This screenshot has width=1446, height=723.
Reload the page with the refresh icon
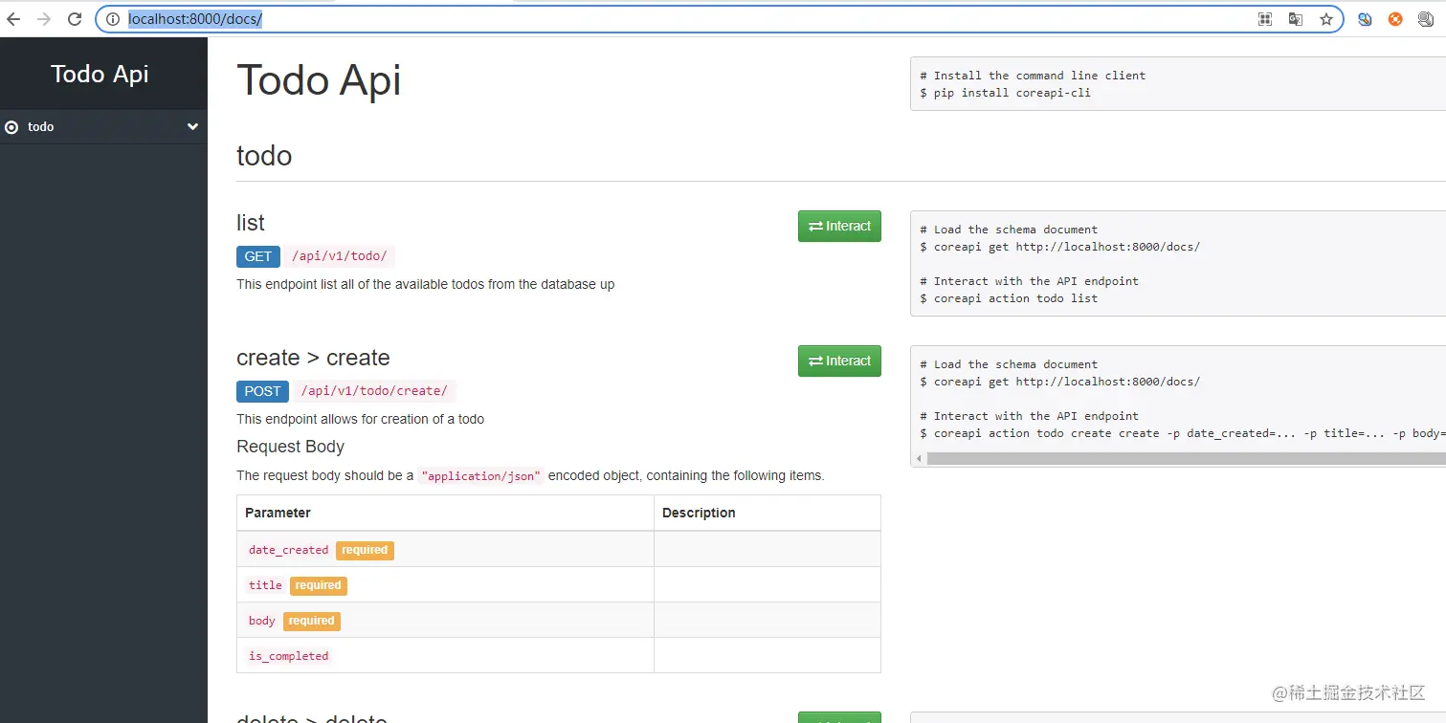pyautogui.click(x=75, y=19)
